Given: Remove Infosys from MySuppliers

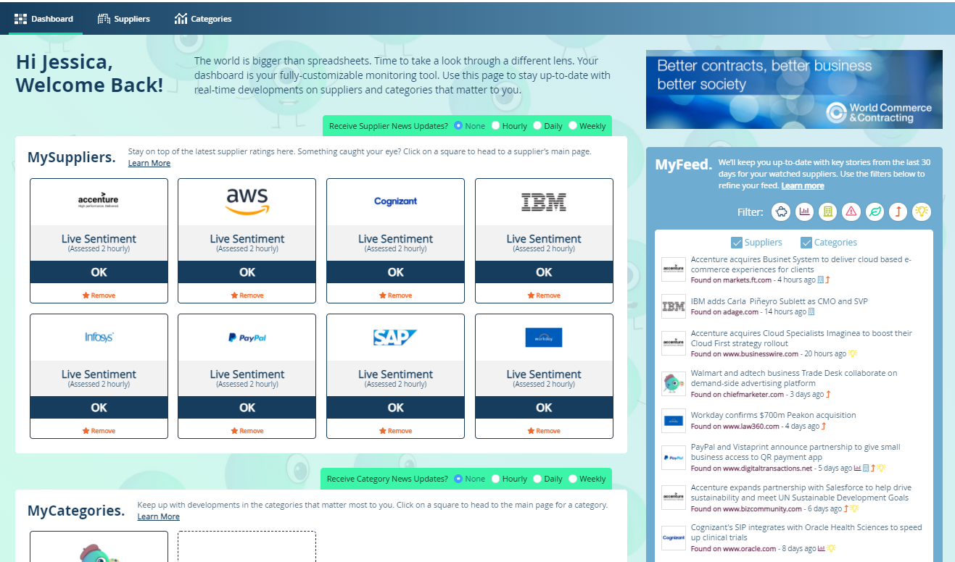Looking at the screenshot, I should click(99, 431).
